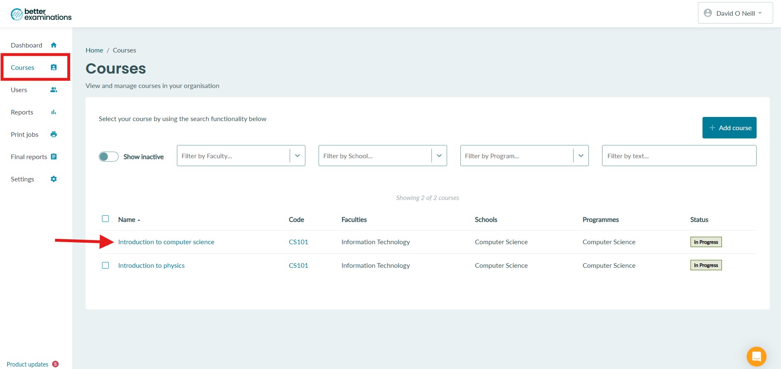Sort by the Name column arrow
This screenshot has height=369, width=781.
(139, 220)
